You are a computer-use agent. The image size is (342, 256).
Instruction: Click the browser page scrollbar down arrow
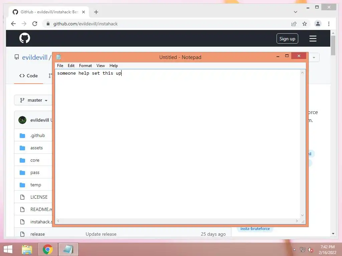click(x=333, y=234)
